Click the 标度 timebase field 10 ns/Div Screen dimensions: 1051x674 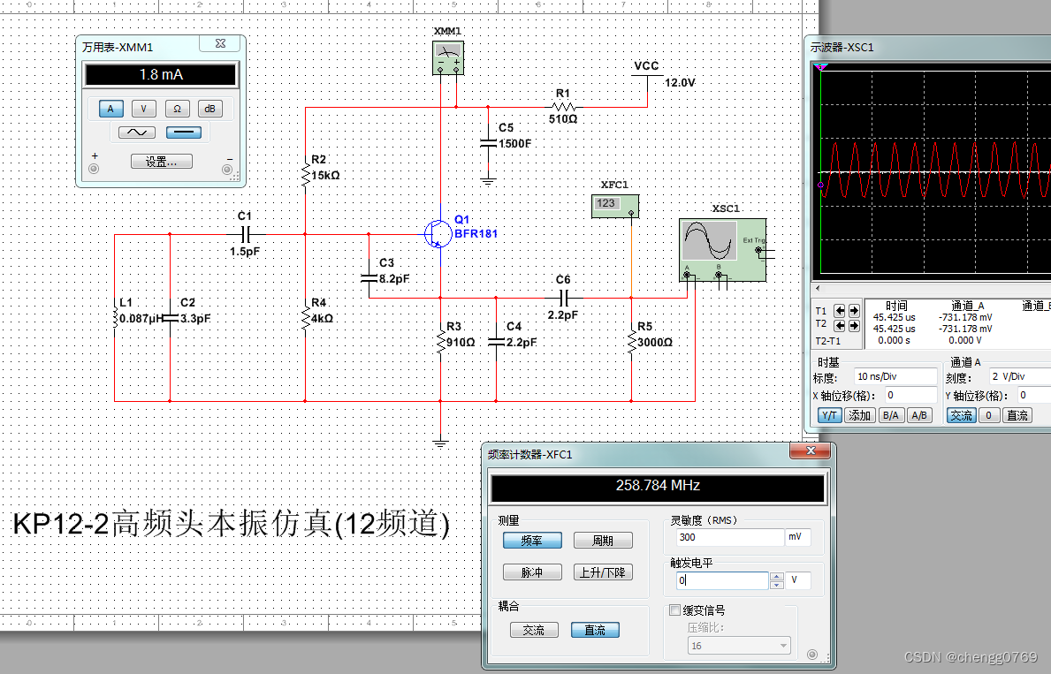895,377
